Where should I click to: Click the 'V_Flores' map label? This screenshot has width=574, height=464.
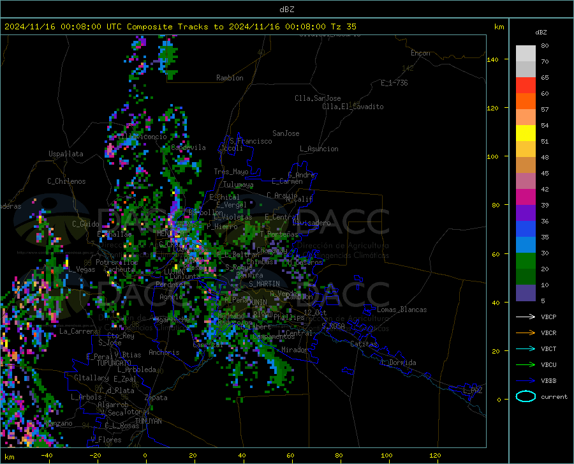106,440
